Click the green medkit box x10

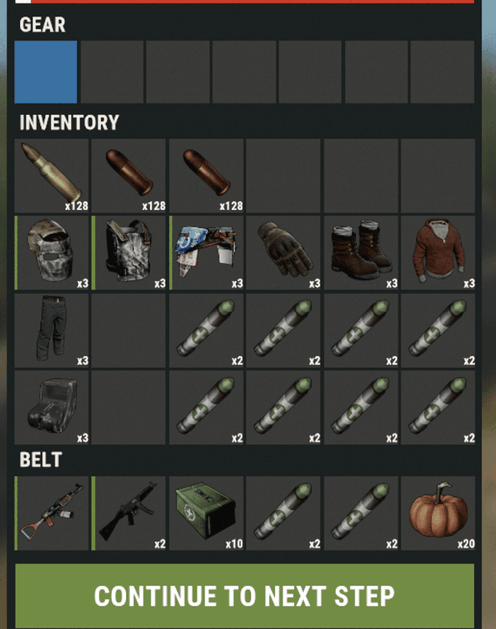point(206,513)
